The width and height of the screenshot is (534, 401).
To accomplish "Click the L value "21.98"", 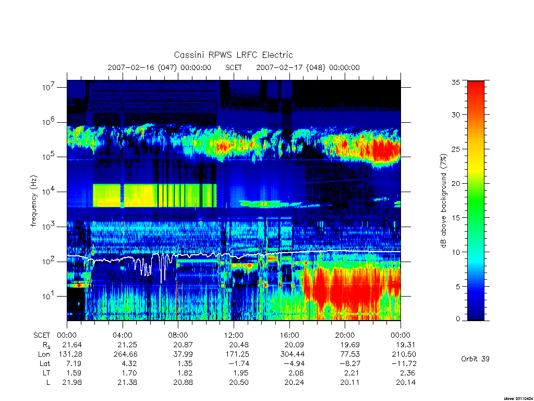I will (72, 383).
